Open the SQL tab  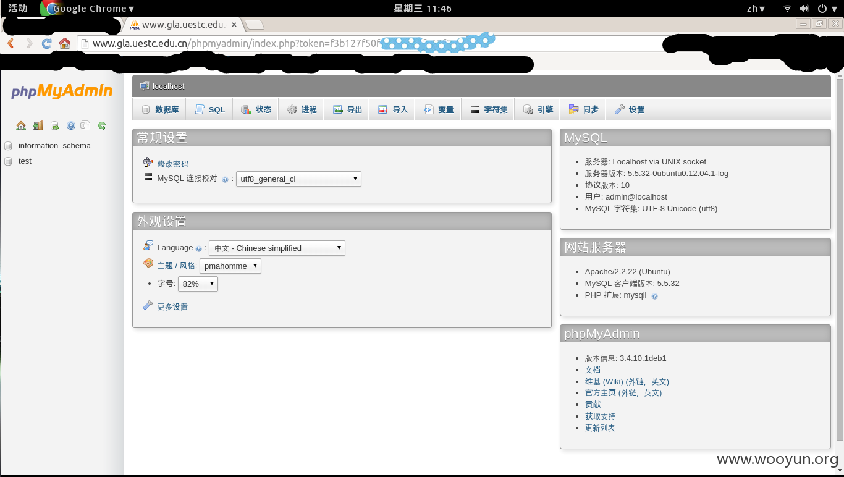pyautogui.click(x=209, y=109)
